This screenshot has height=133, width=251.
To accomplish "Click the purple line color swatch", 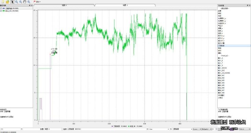I will pos(232,129).
